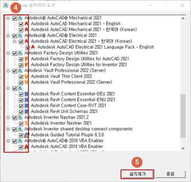Click the red A icon of Electrical 2021 Korean
The width and height of the screenshot is (191, 182).
[26, 41]
